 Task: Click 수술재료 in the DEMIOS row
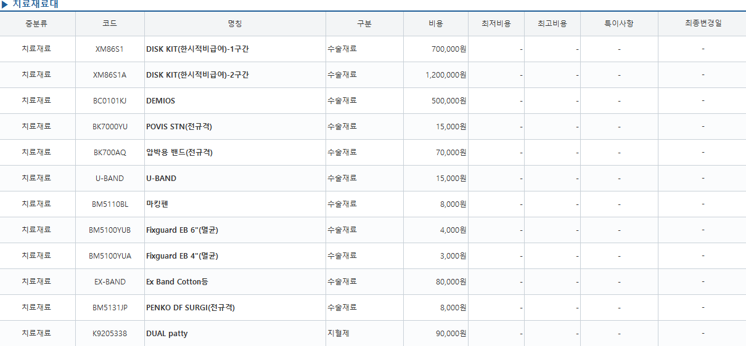(x=342, y=100)
